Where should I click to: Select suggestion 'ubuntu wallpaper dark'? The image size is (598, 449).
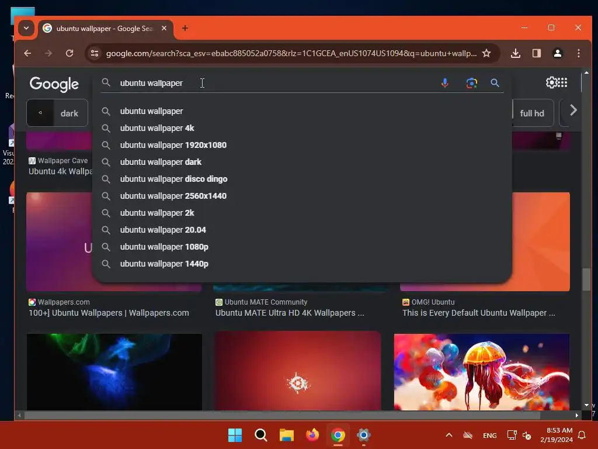click(x=301, y=162)
